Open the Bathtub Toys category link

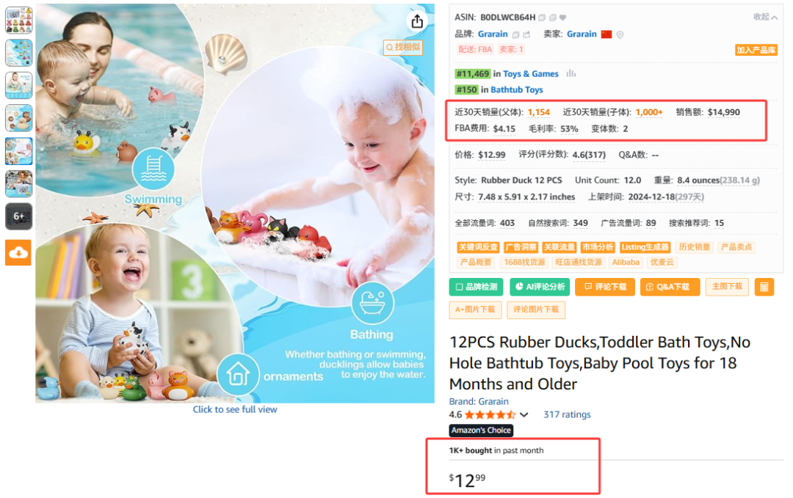click(516, 89)
